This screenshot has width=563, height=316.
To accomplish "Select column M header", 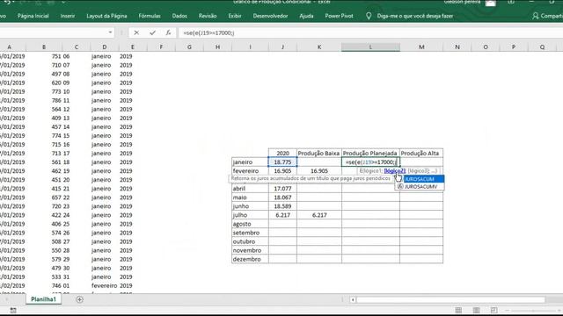I will 421,47.
